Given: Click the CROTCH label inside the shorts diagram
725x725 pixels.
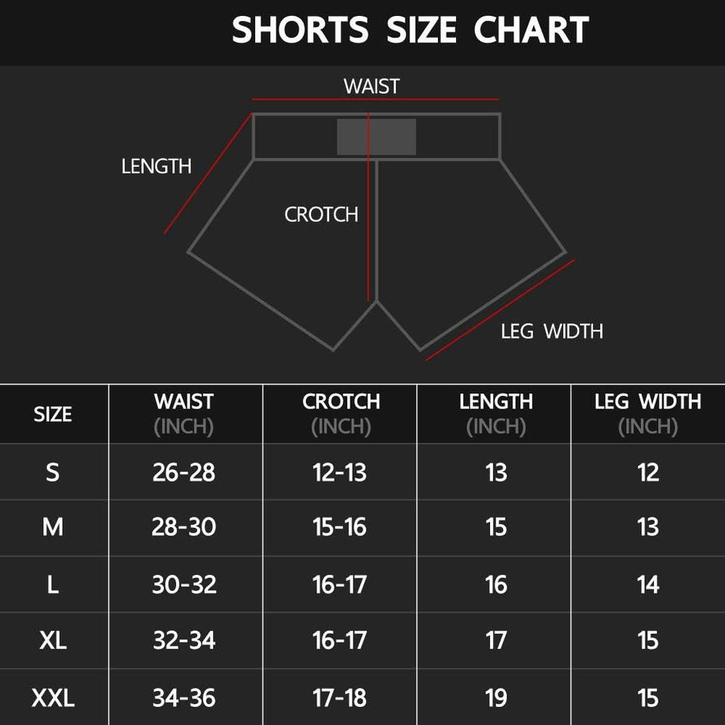Looking at the screenshot, I should 321,214.
